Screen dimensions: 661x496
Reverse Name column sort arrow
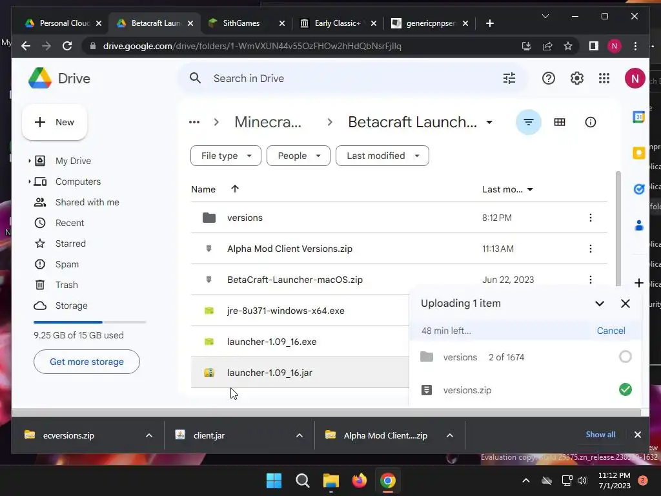235,189
